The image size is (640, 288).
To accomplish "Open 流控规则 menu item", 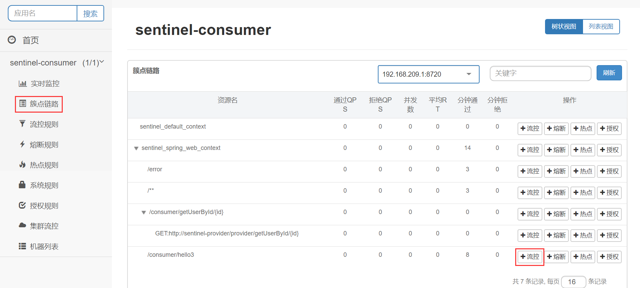I will pos(44,124).
